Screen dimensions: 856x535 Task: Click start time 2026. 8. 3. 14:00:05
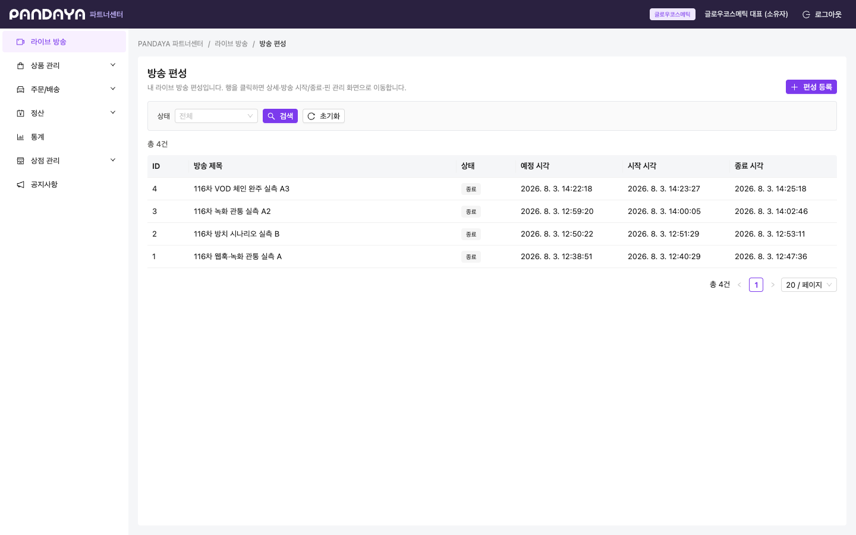664,212
